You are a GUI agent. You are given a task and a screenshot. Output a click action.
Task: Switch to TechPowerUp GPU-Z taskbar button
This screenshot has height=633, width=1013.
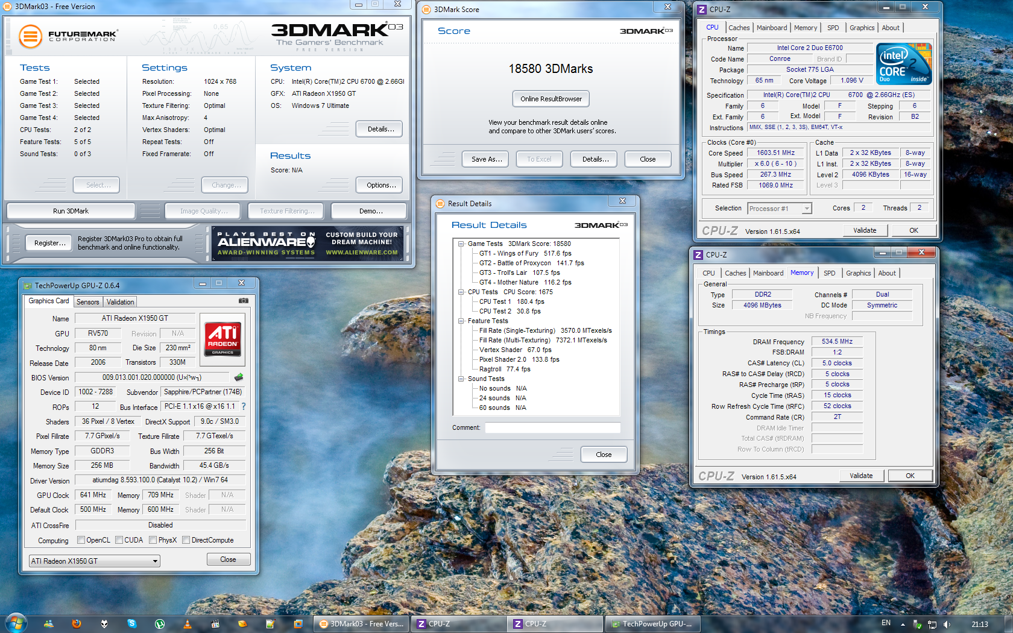[x=652, y=624]
